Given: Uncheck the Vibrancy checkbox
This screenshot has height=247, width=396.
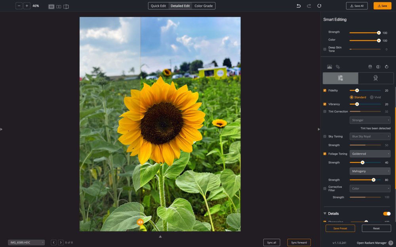Looking at the screenshot, I should pyautogui.click(x=325, y=104).
